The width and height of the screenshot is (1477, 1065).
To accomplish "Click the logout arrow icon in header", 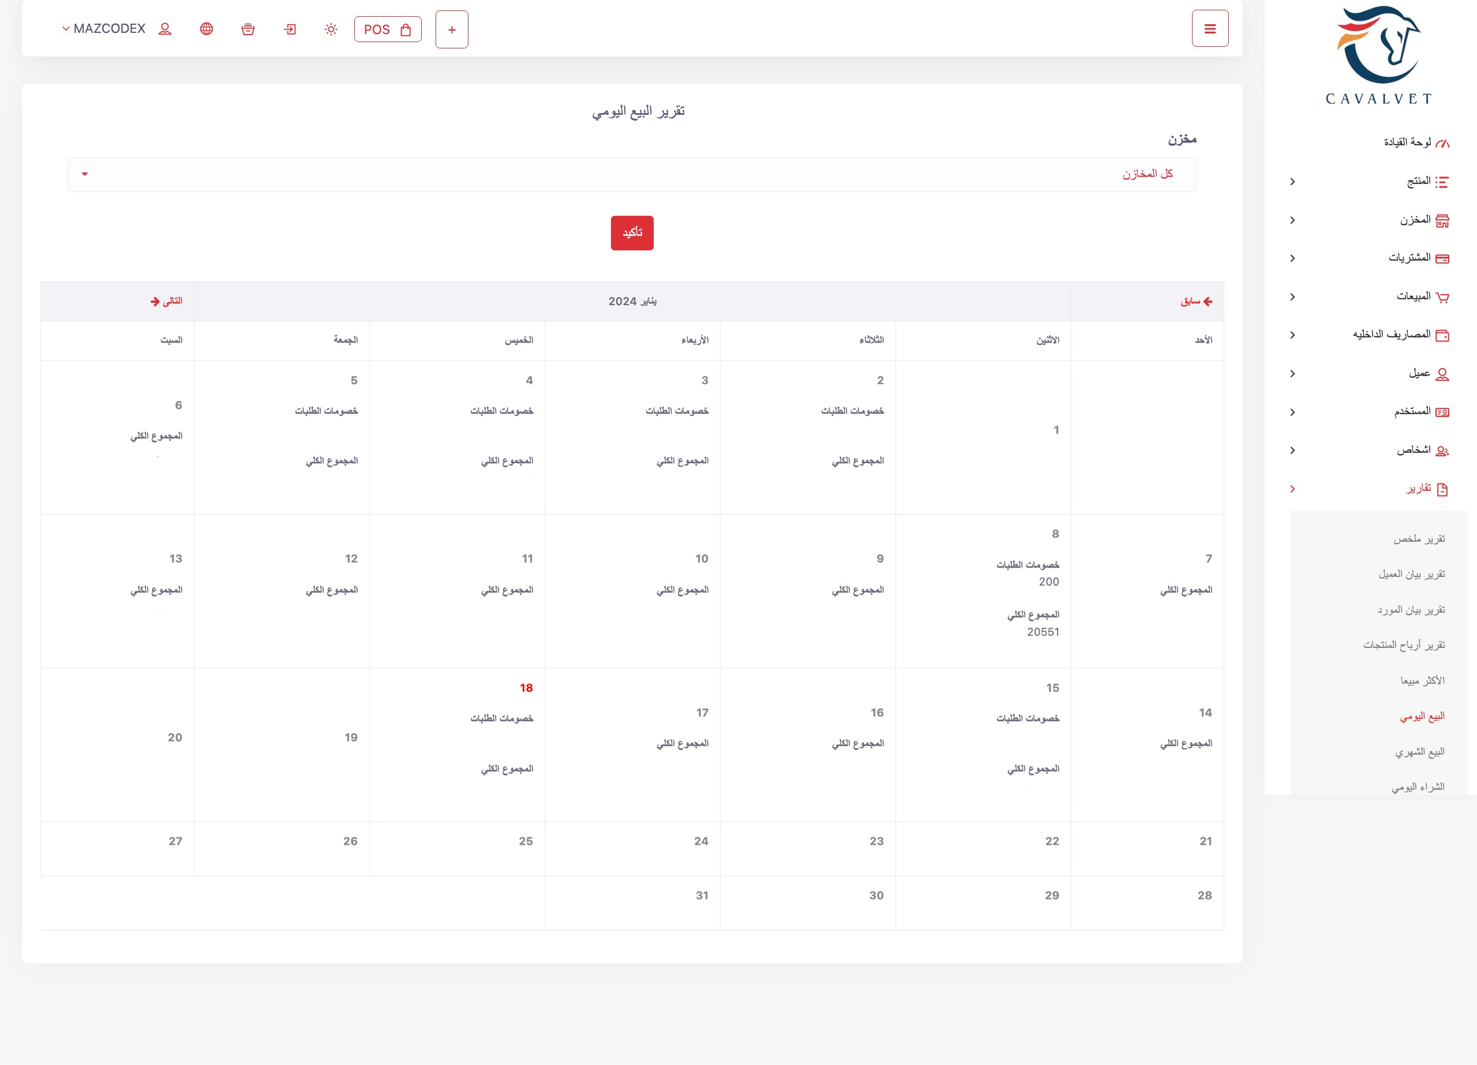I will click(290, 29).
